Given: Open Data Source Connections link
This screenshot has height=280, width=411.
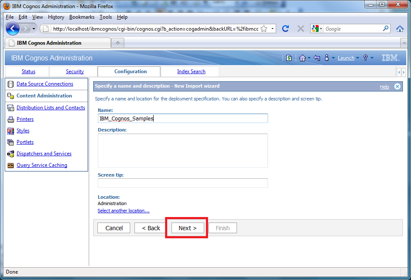Looking at the screenshot, I should [x=45, y=84].
